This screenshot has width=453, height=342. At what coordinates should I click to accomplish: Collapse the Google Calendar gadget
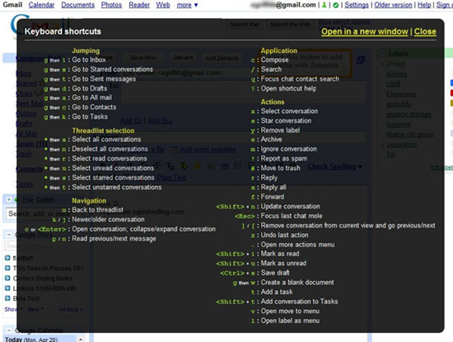pyautogui.click(x=9, y=330)
